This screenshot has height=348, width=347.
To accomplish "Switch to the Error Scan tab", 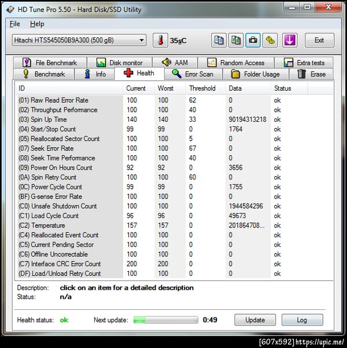I will click(193, 74).
